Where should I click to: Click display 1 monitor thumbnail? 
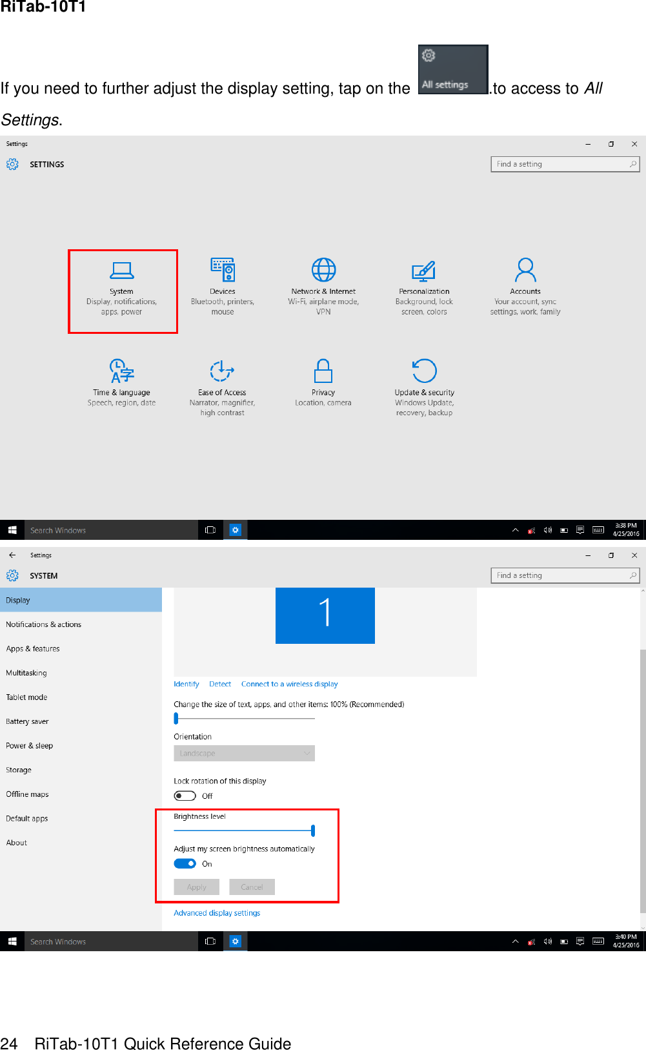(x=325, y=615)
